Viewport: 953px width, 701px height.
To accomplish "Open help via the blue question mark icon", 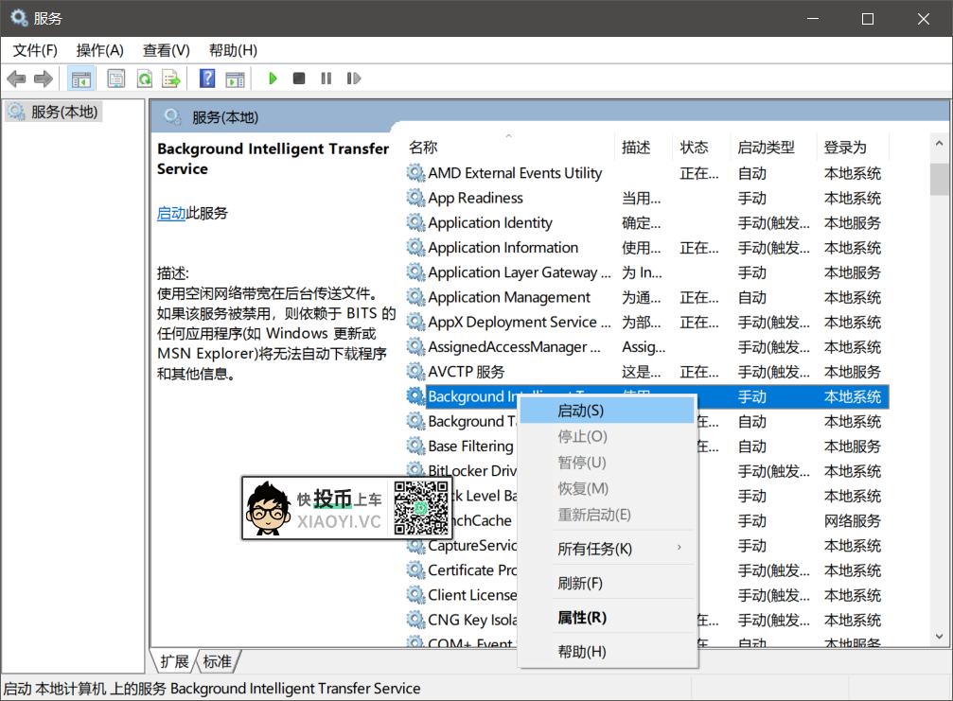I will 205,79.
